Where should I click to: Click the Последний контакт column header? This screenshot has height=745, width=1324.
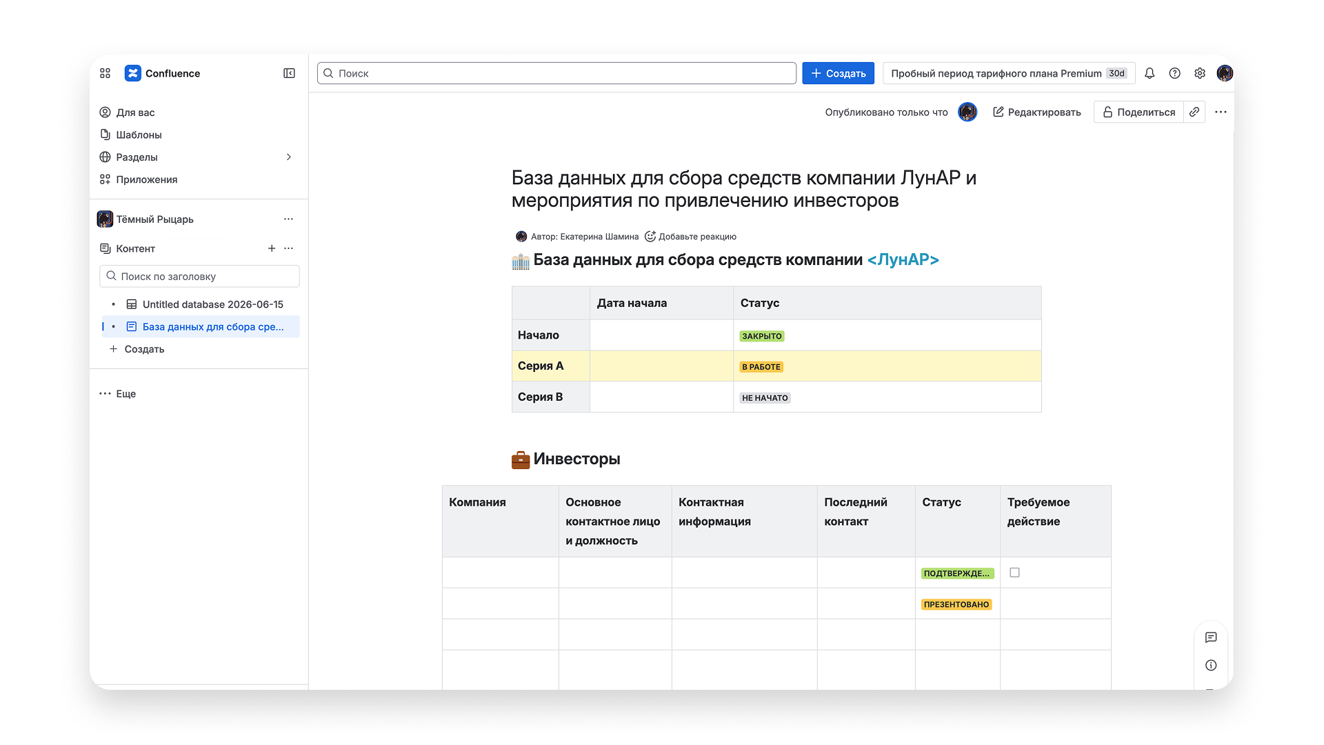coord(866,521)
